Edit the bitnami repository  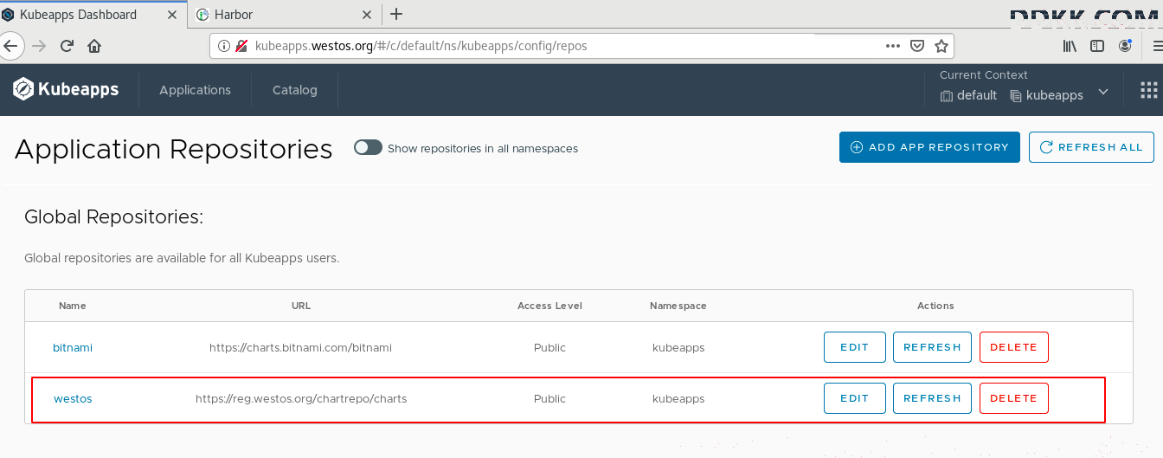coord(854,347)
